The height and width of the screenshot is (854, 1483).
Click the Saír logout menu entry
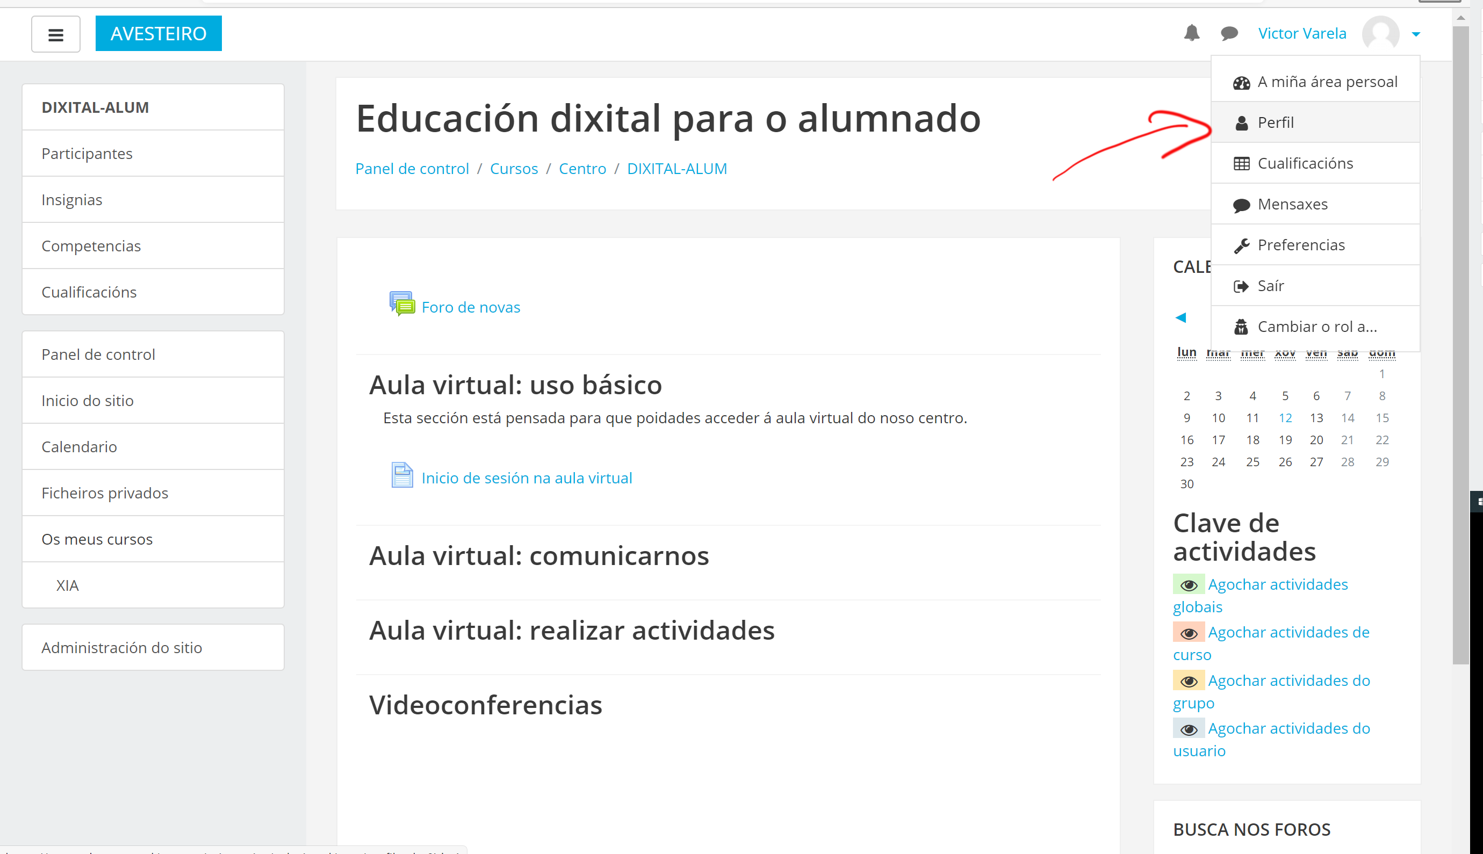(1271, 286)
